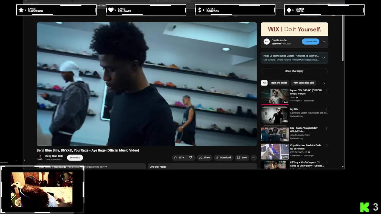Open the layze OVK / GO GO title
The width and height of the screenshot is (381, 214).
pos(306,92)
